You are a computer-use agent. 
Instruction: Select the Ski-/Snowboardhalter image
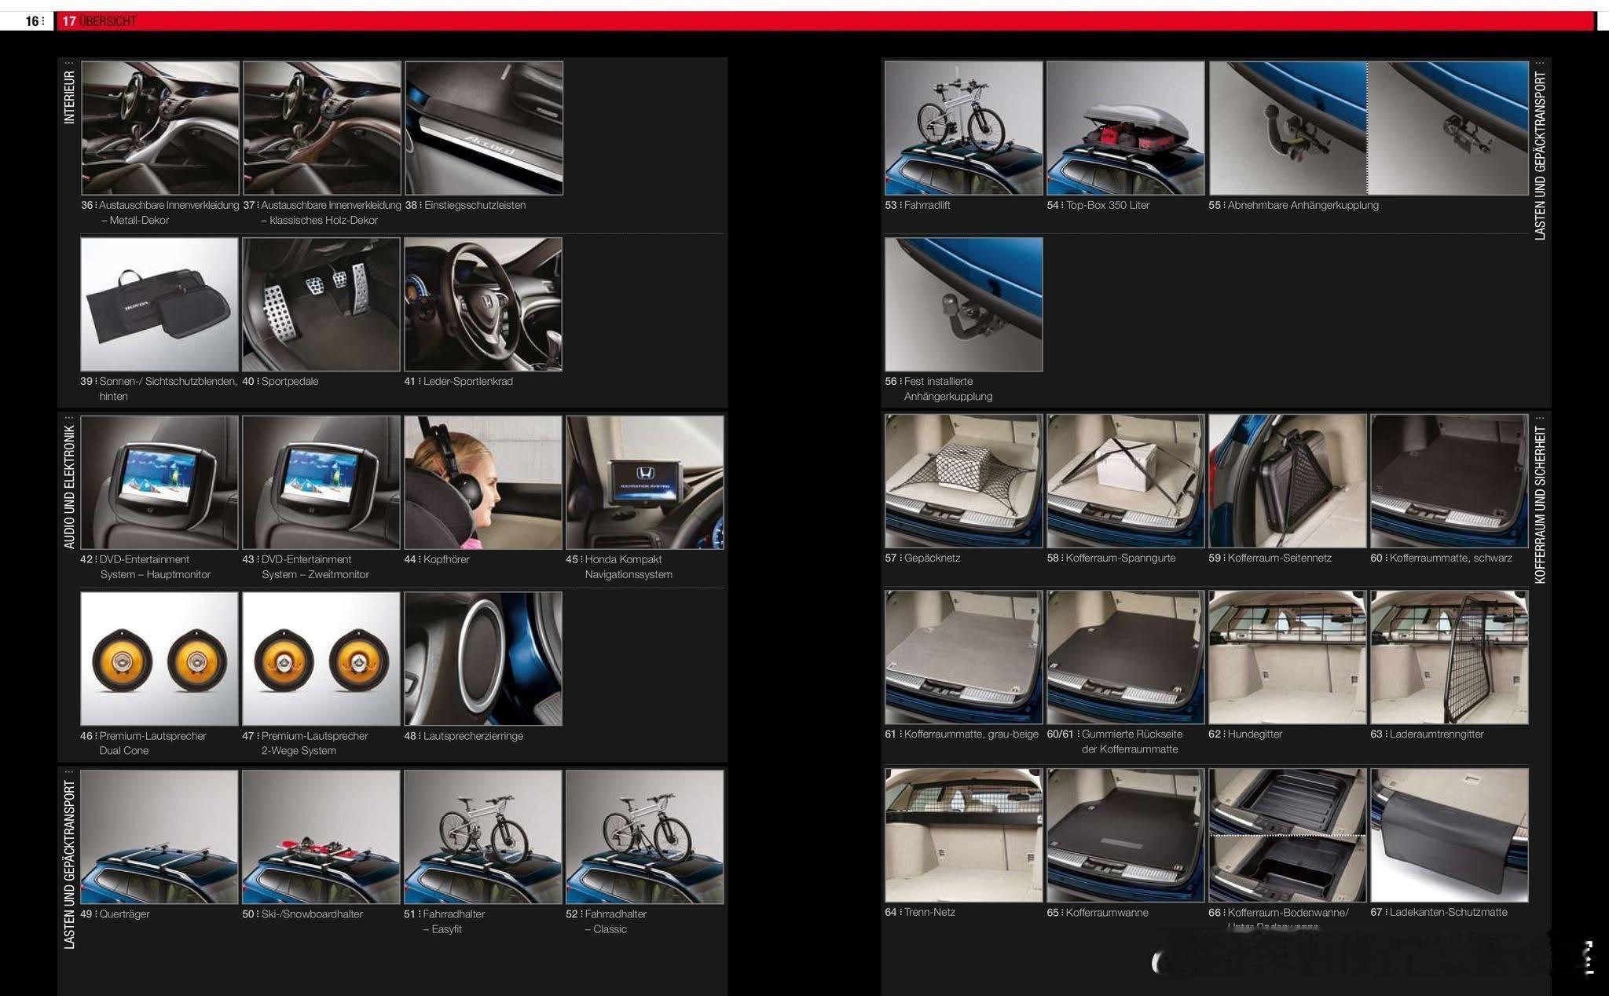(321, 837)
